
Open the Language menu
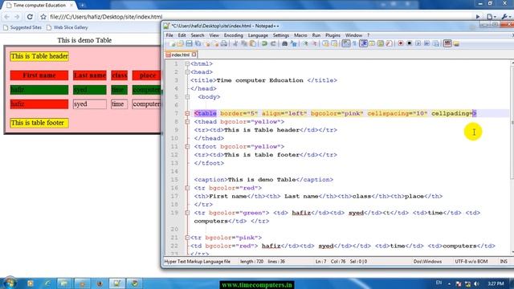(x=258, y=35)
